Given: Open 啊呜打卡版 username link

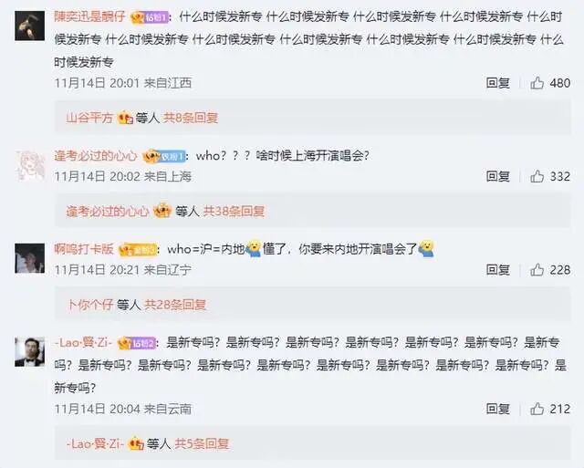Looking at the screenshot, I should coord(84,249).
